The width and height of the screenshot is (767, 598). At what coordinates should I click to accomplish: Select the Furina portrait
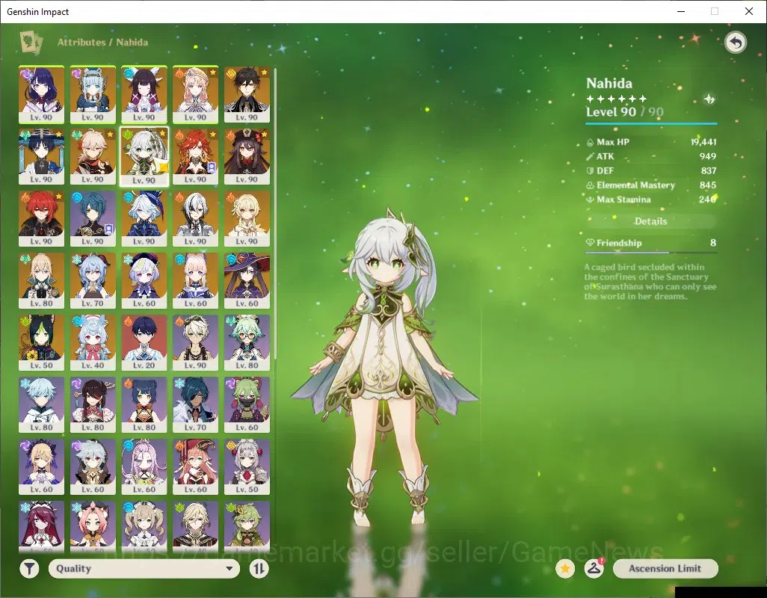point(144,218)
